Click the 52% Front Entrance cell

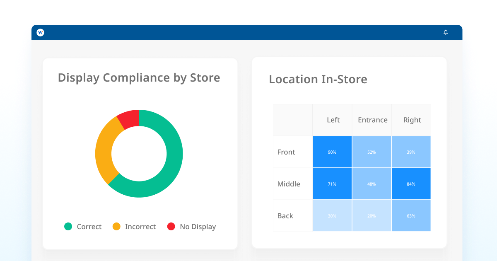pyautogui.click(x=372, y=152)
